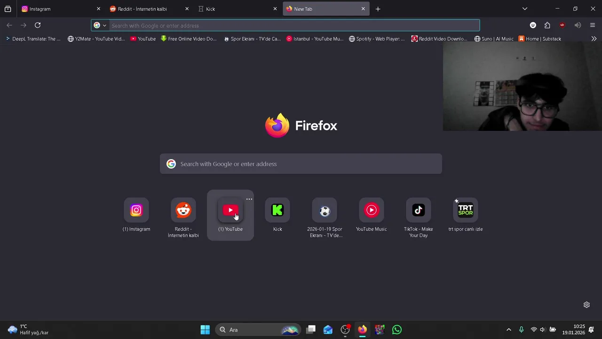
Task: Open the three-dot menu on YouTube tile
Action: [249, 199]
